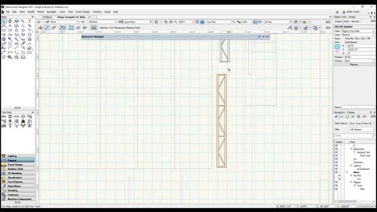The height and width of the screenshot is (212, 377).
Task: Open the Scaling dropdown set to None
Action: (359, 61)
